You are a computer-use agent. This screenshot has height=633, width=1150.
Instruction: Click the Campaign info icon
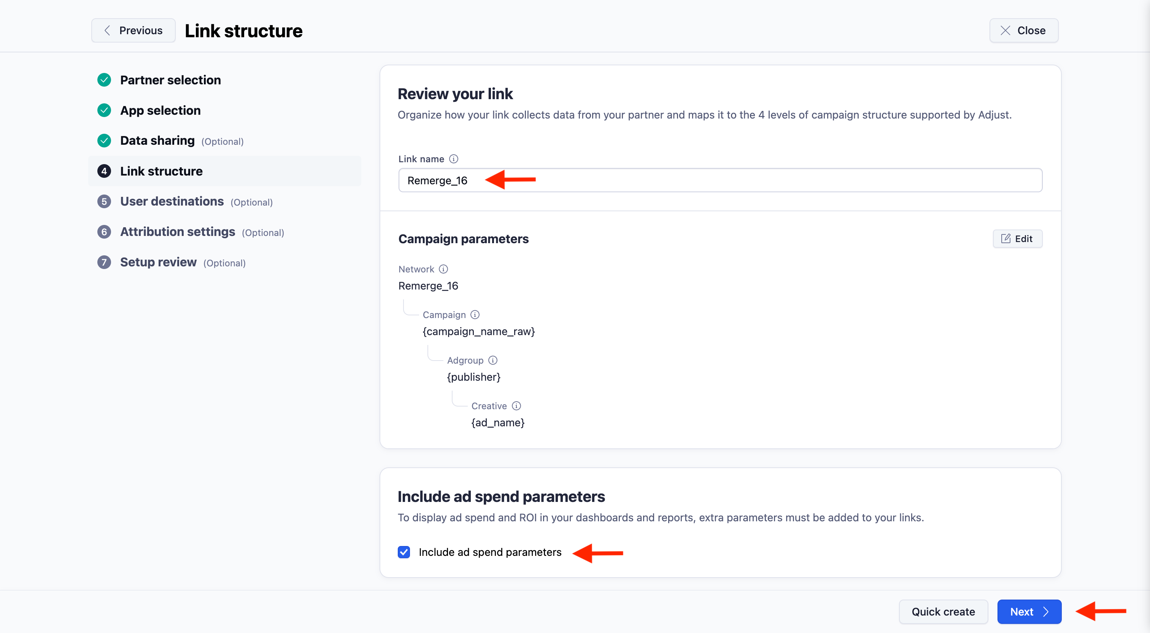tap(475, 315)
